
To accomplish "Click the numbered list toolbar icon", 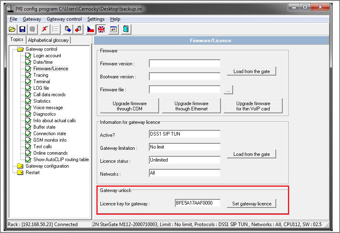I will pyautogui.click(x=55, y=29).
